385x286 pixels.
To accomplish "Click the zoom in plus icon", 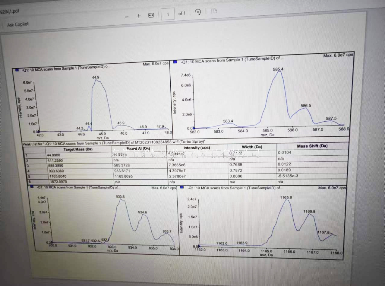I will point(139,16).
